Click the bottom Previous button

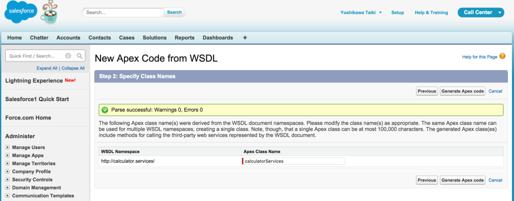[427, 180]
